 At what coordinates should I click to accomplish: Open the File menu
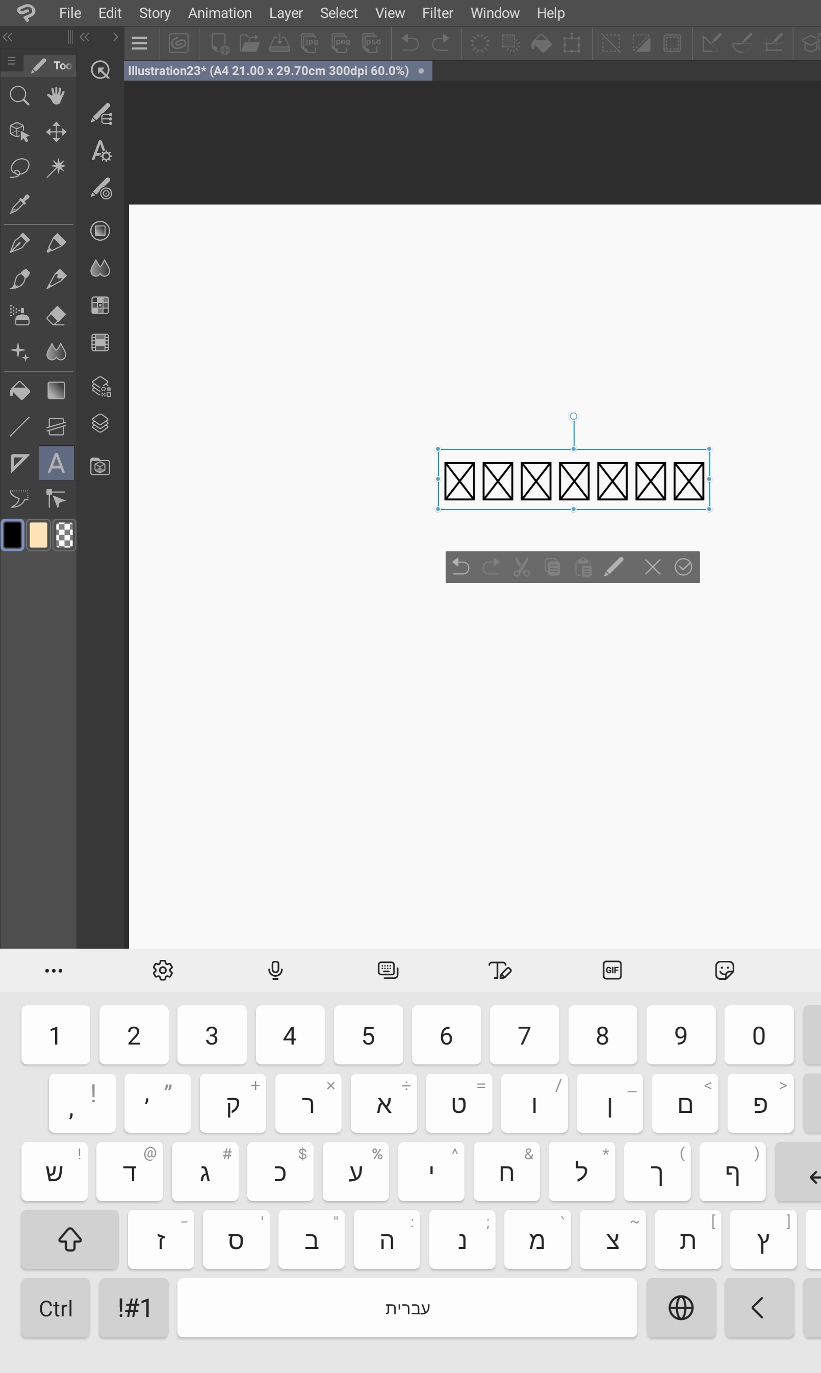[x=70, y=13]
